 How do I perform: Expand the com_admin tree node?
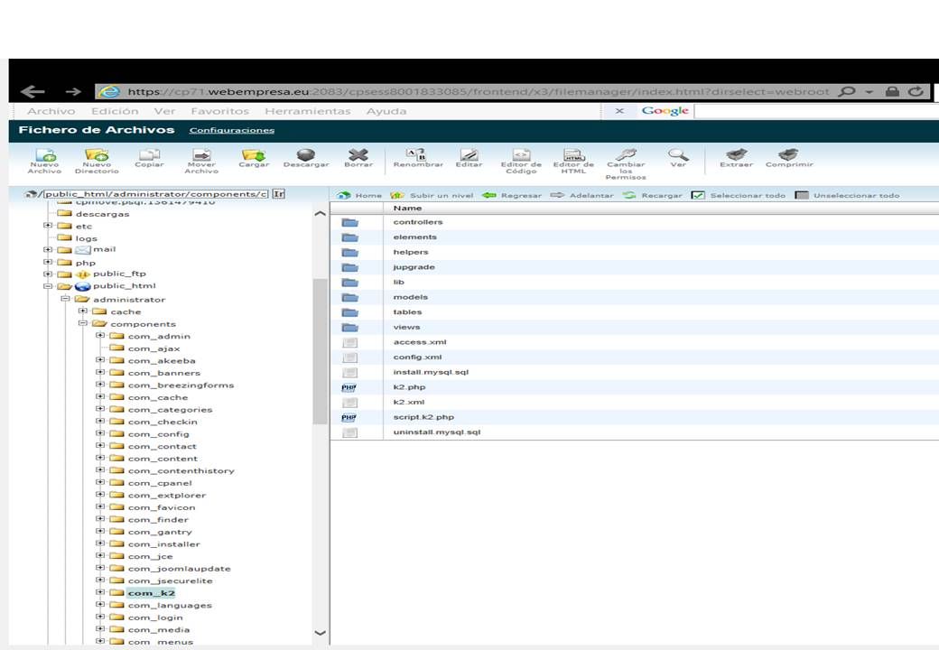[100, 336]
